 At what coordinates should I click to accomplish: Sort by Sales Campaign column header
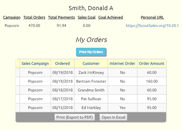tap(35, 63)
